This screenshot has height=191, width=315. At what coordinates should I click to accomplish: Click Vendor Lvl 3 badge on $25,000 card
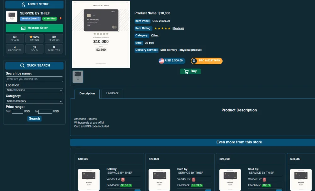coord(264,179)
